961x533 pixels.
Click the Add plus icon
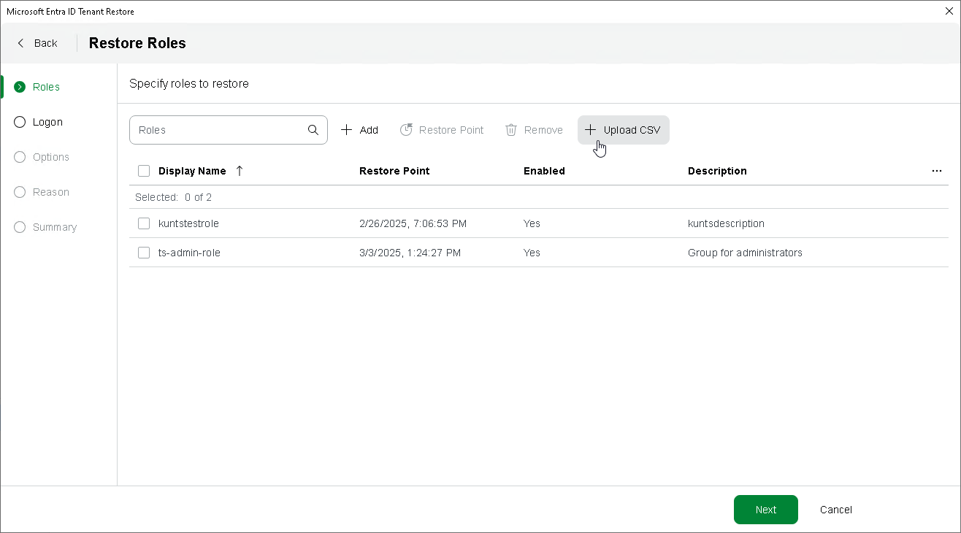click(347, 130)
